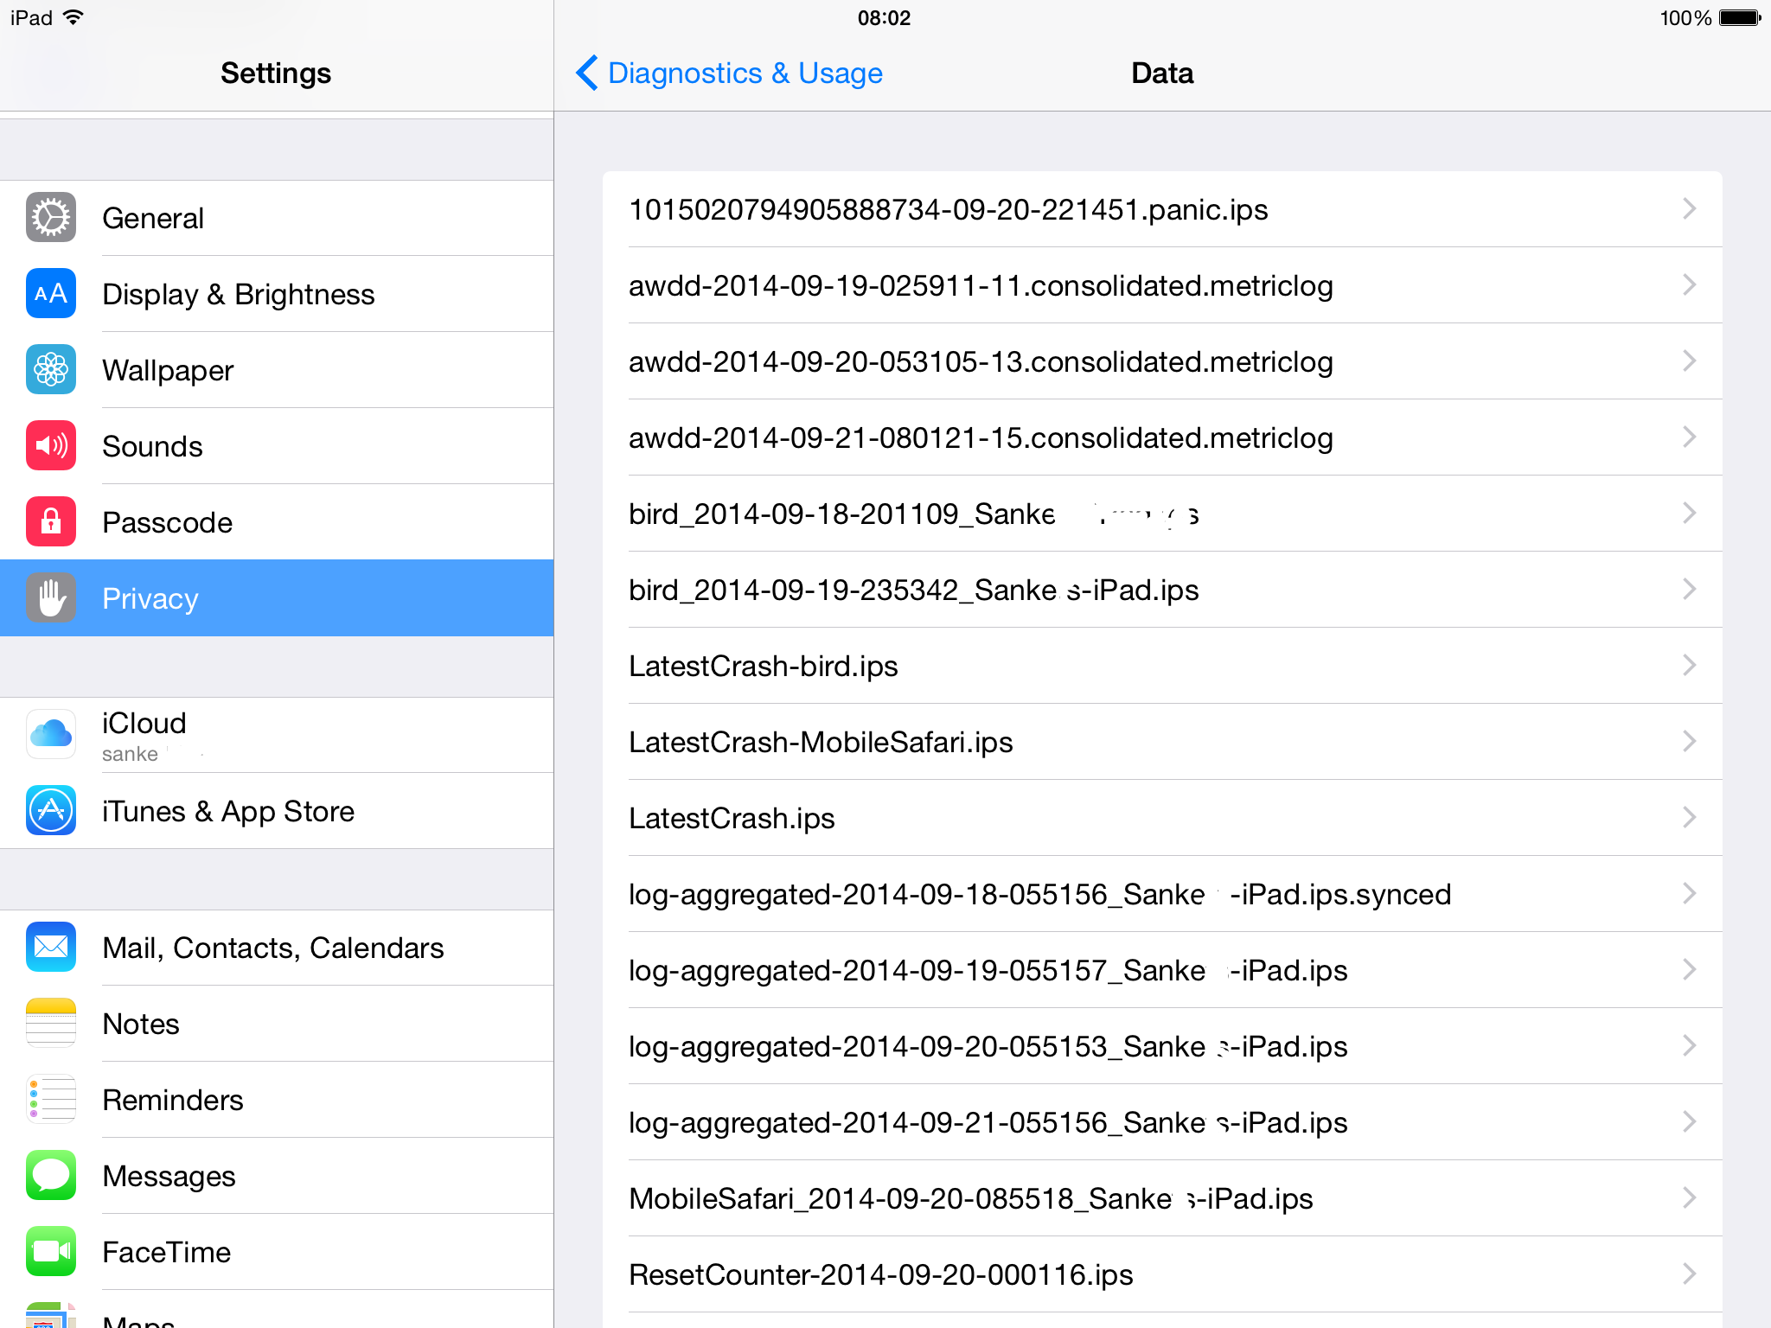Click the iCloud cloud icon

[x=51, y=735]
